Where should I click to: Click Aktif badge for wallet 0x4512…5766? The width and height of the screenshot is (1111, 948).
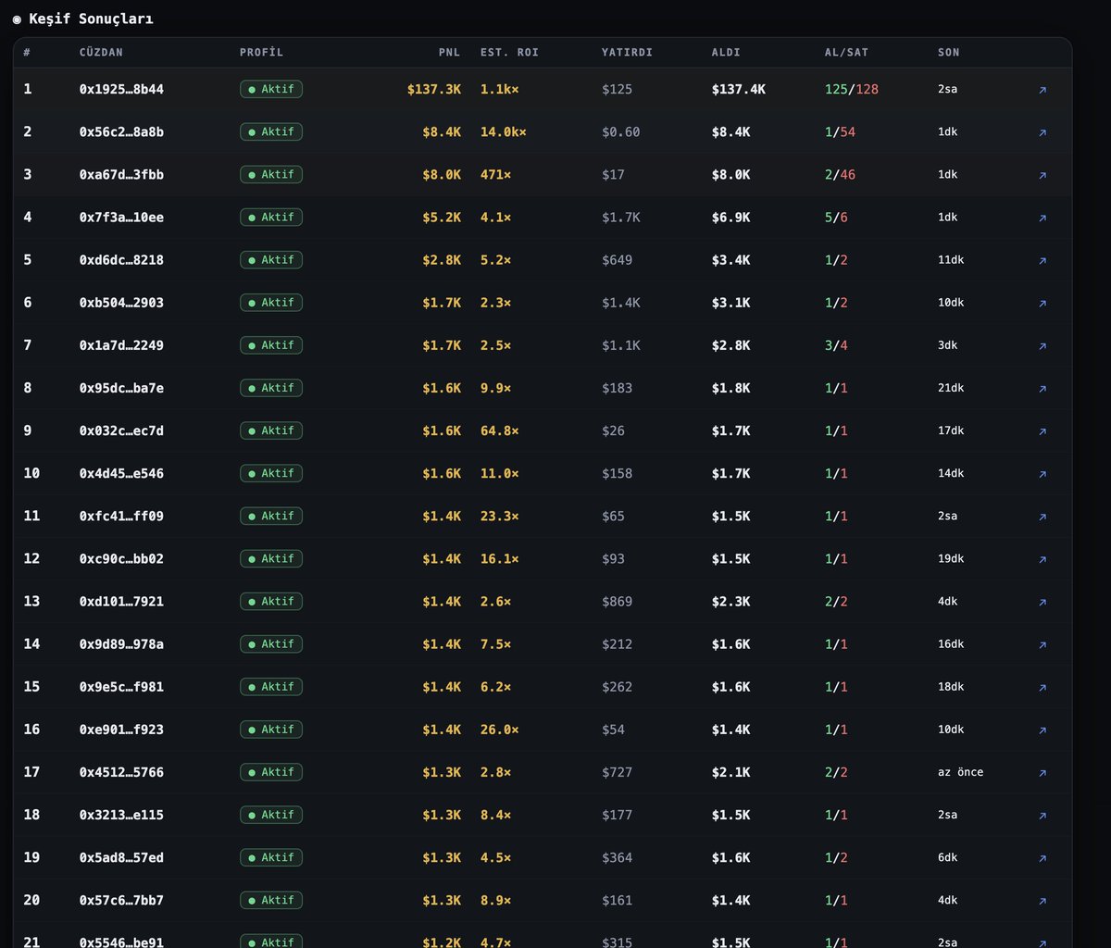271,772
